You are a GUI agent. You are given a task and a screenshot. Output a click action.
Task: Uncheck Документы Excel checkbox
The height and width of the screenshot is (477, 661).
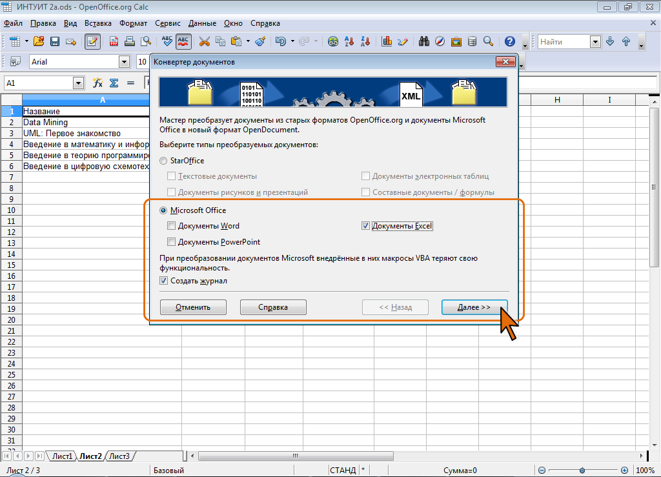click(x=365, y=226)
